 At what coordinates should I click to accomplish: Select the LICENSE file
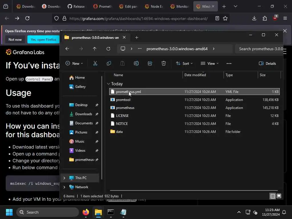coord(194,116)
